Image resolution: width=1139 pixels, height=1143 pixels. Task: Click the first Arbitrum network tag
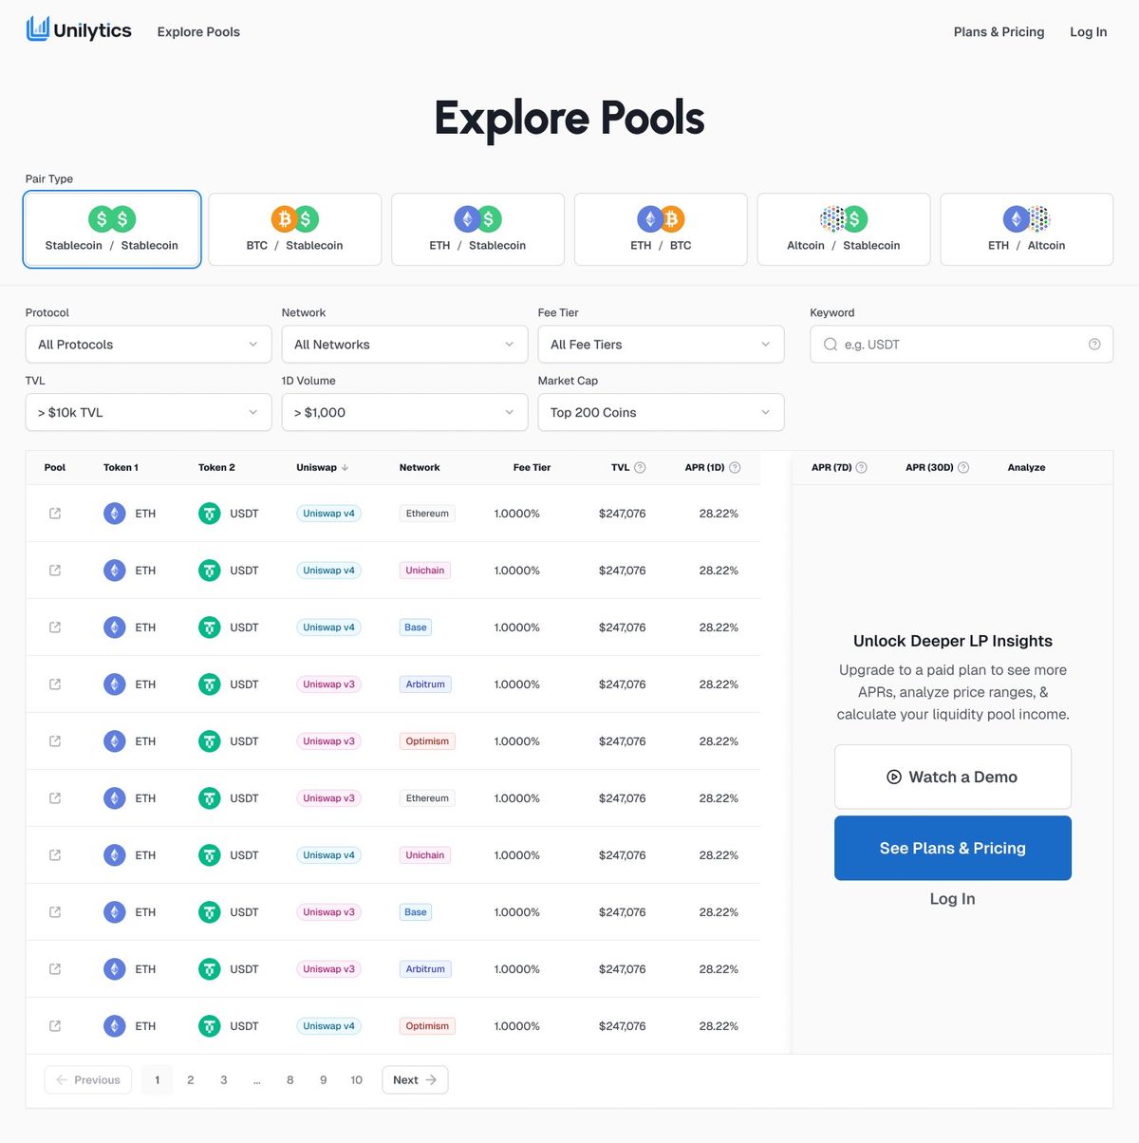point(425,684)
